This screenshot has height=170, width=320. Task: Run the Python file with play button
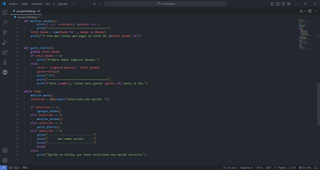click(x=301, y=11)
